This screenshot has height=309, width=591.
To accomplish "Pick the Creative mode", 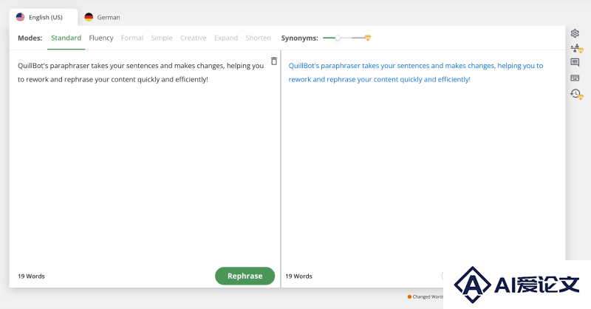I will (194, 38).
